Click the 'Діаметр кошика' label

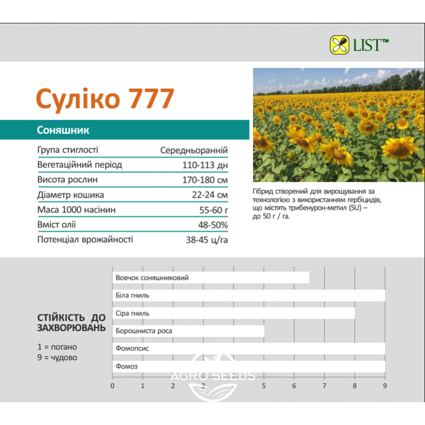(71, 195)
